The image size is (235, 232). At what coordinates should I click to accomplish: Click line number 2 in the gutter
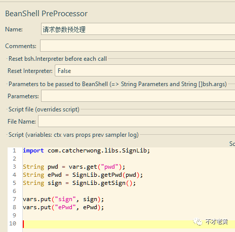point(14,159)
